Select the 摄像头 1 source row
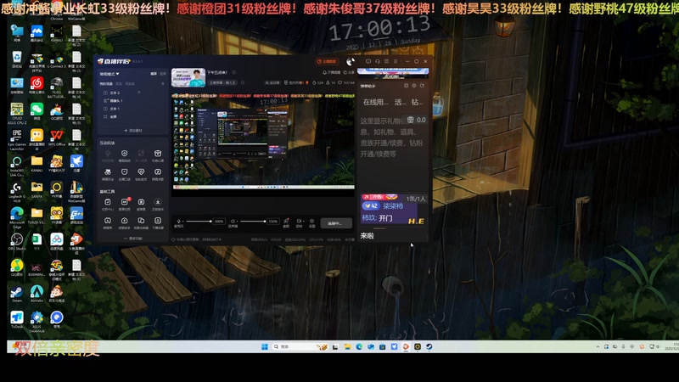Screen dimensions: 679x382 tap(132, 100)
